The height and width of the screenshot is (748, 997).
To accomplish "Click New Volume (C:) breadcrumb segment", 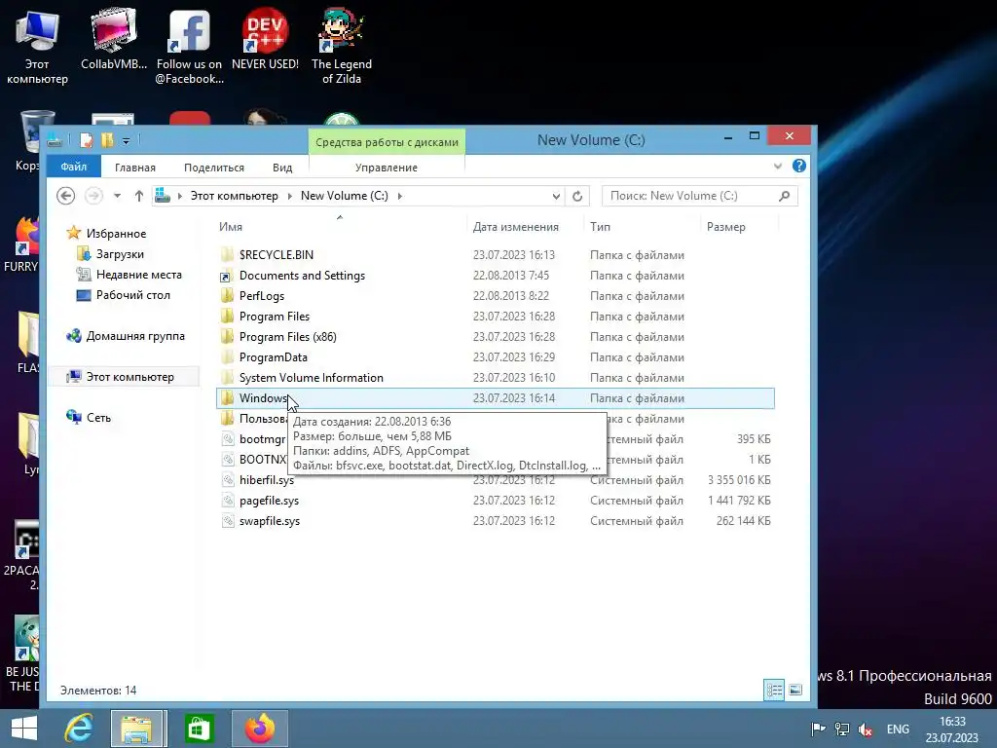I will [x=344, y=196].
